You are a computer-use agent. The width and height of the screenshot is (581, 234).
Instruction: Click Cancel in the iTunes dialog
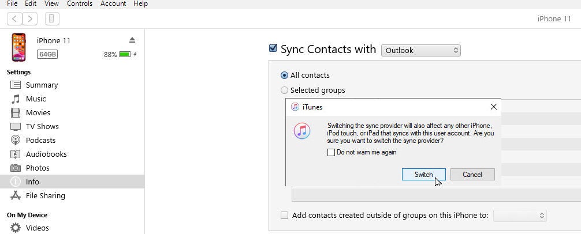point(472,175)
